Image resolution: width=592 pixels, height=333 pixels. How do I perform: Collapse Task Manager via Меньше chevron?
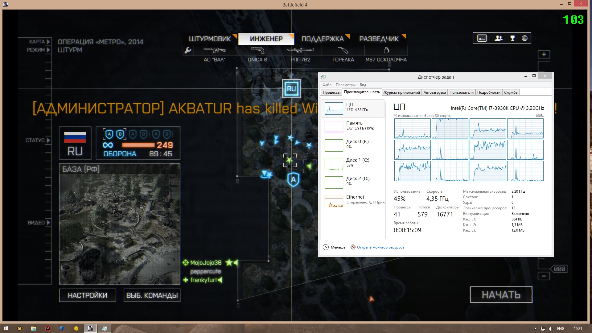tap(326, 247)
